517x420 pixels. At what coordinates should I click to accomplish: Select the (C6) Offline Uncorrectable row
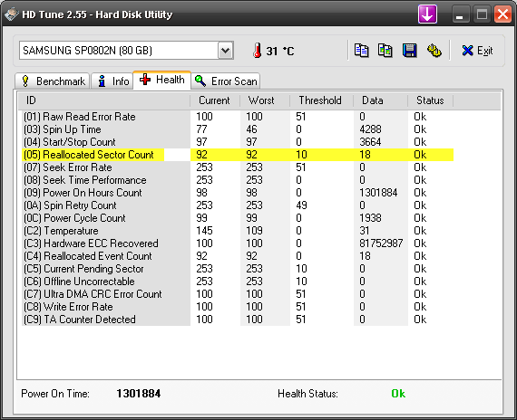238,282
